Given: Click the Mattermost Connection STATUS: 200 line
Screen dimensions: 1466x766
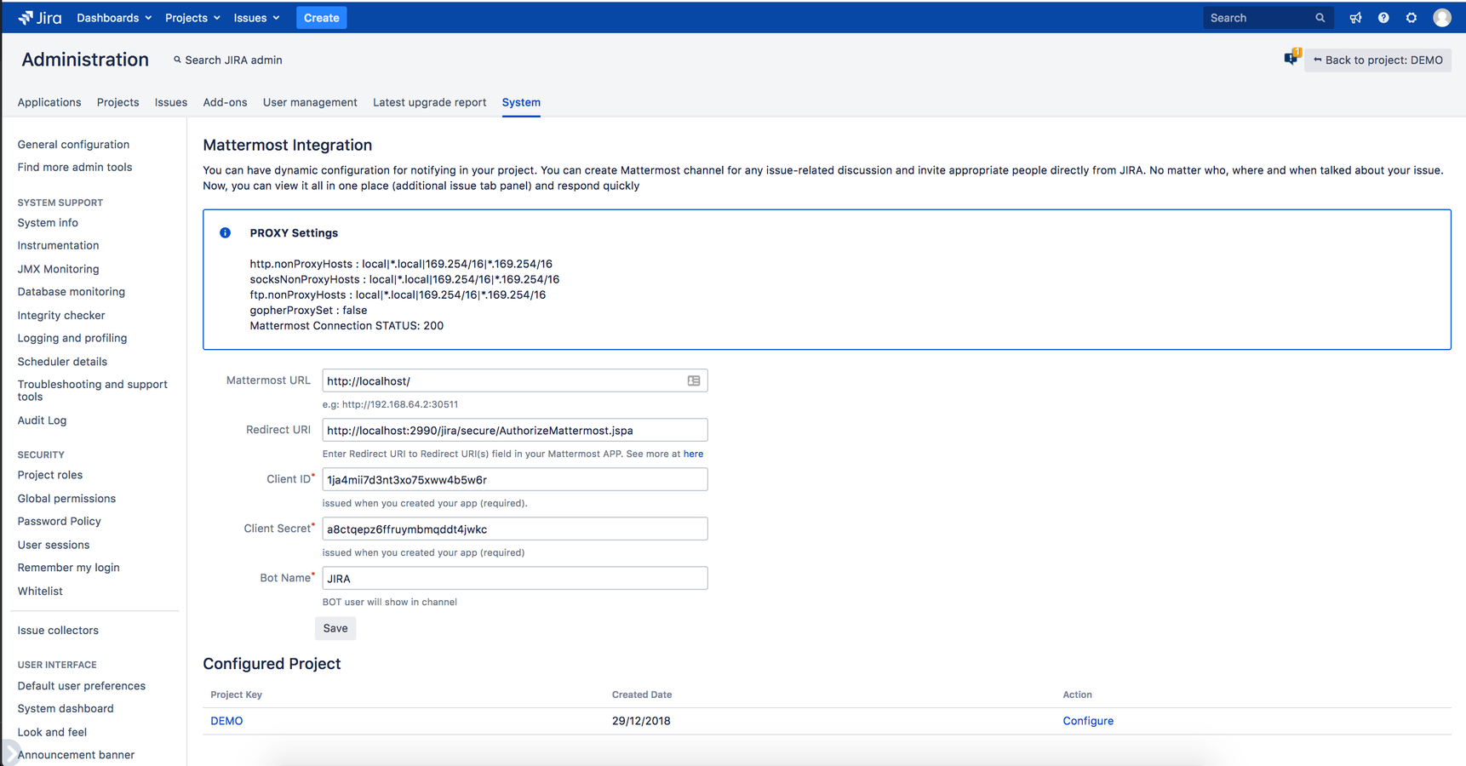Looking at the screenshot, I should click(x=346, y=326).
